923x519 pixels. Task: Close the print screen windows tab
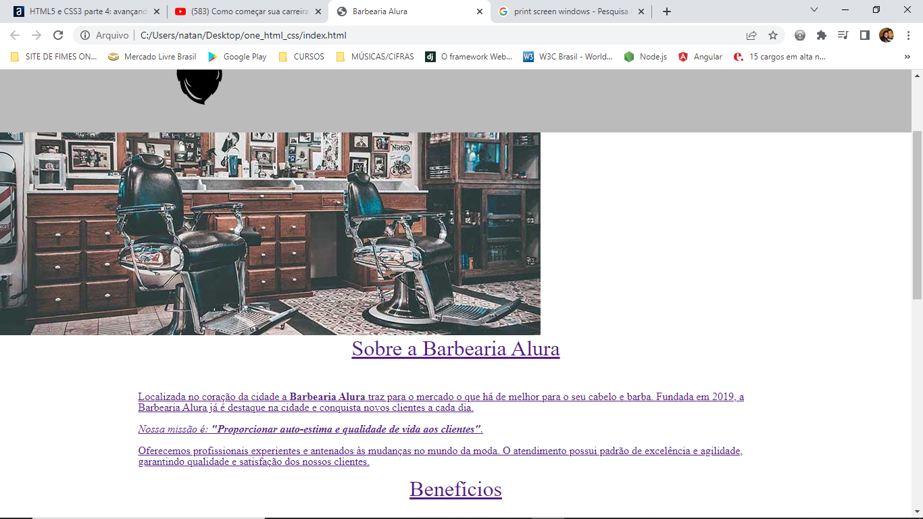coord(641,11)
